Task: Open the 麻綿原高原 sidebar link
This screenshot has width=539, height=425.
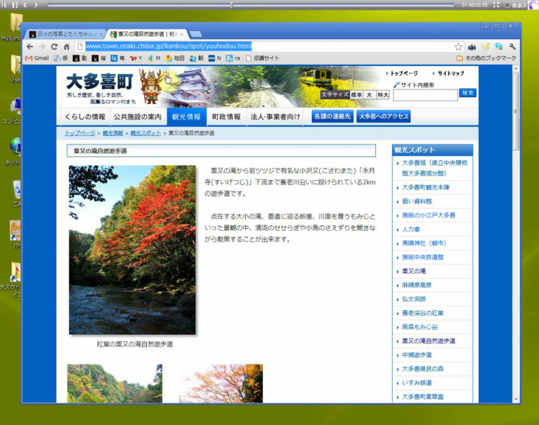Action: pos(416,285)
